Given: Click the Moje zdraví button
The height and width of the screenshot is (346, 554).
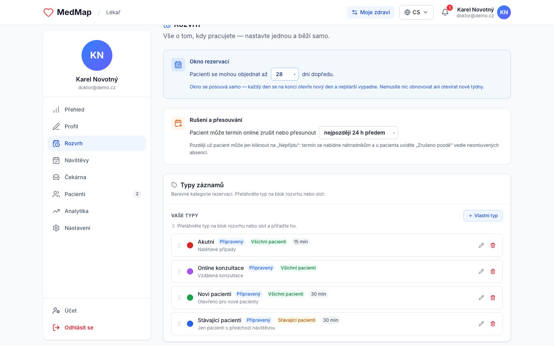Looking at the screenshot, I should click(371, 12).
